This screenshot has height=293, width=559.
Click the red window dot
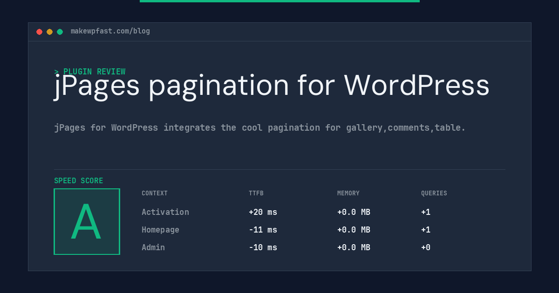point(39,32)
